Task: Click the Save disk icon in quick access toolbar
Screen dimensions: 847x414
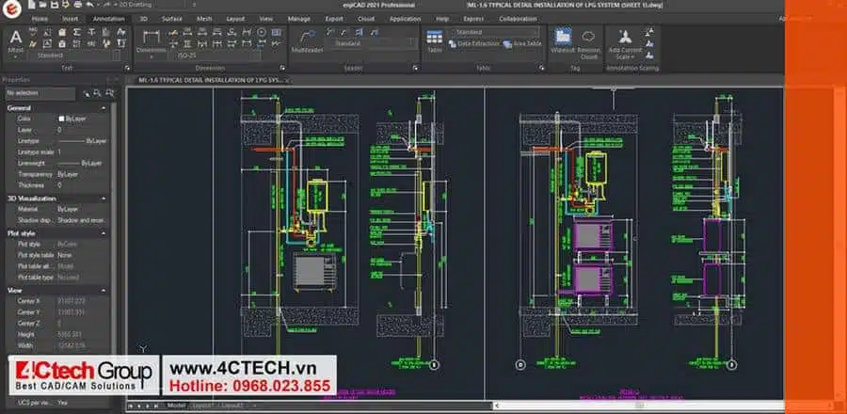Action: tap(54, 5)
